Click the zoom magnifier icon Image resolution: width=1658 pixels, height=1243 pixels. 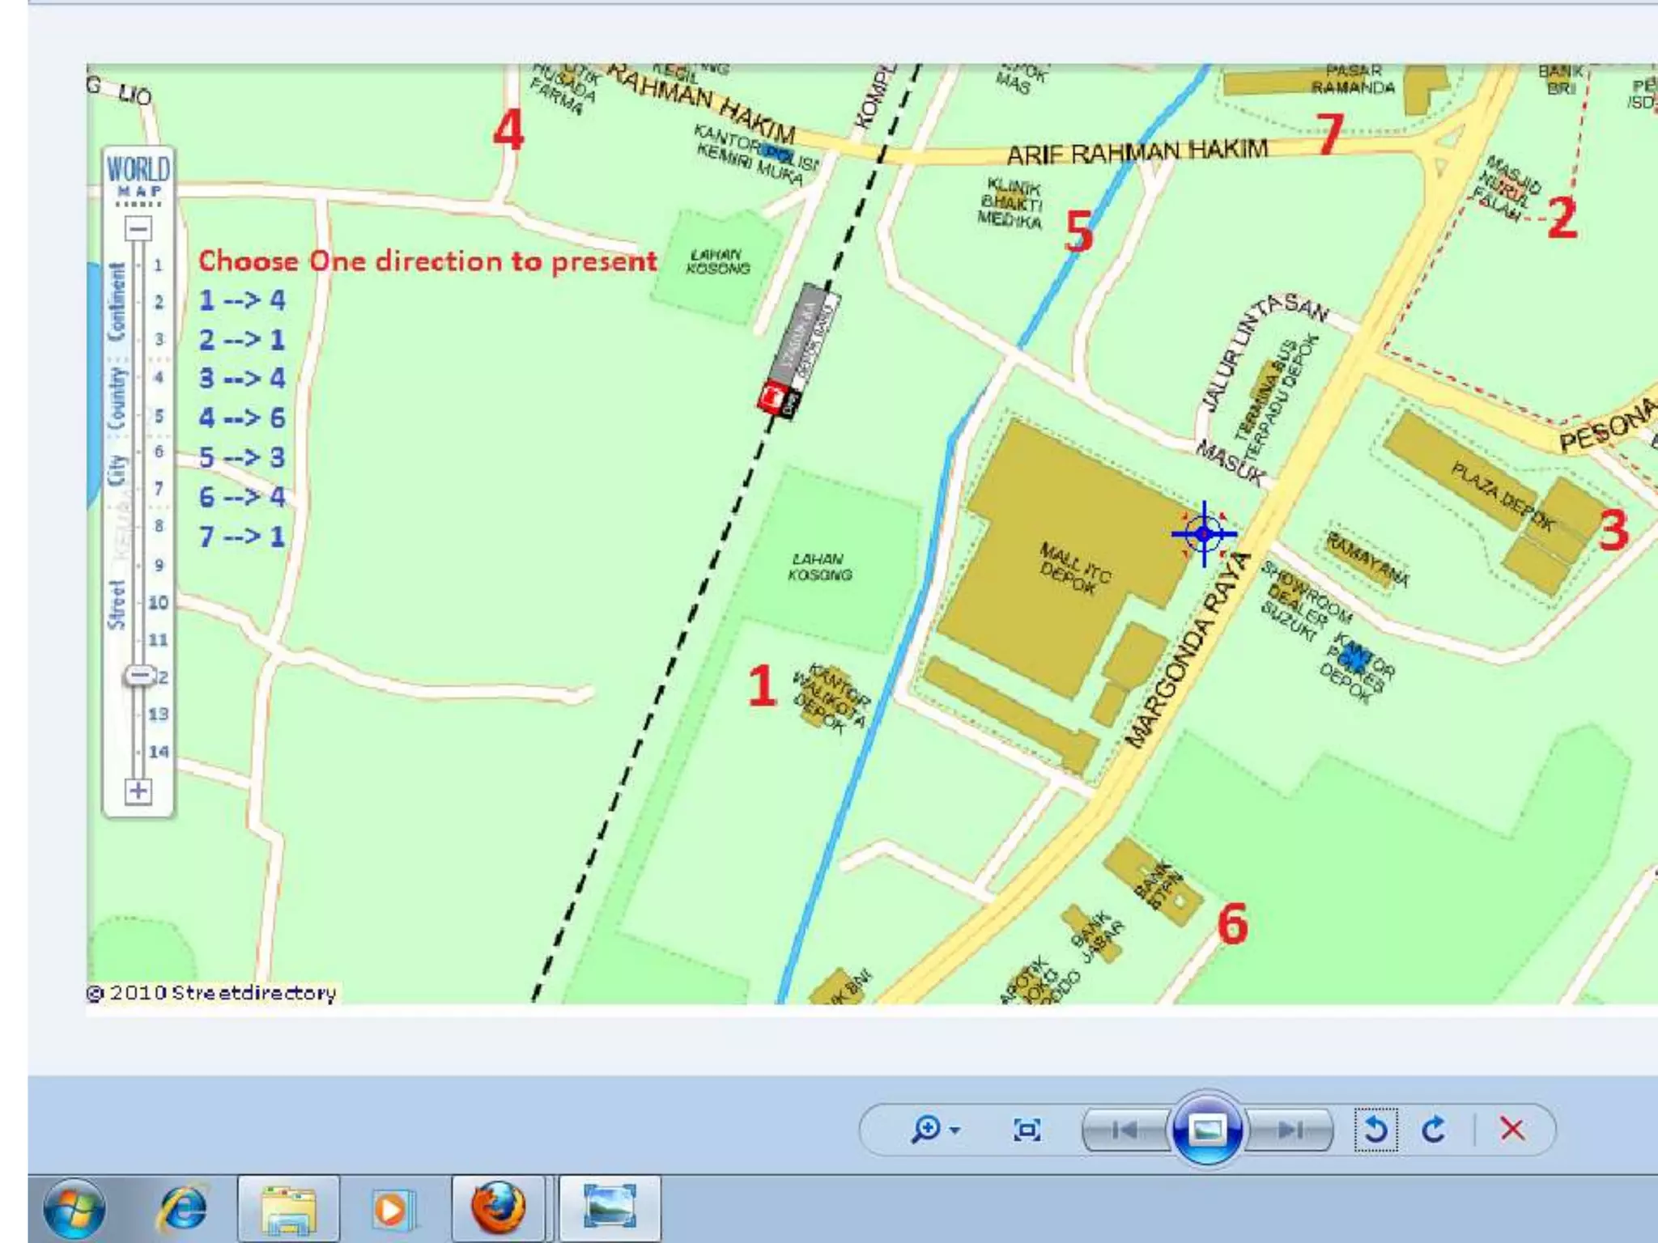click(x=925, y=1129)
